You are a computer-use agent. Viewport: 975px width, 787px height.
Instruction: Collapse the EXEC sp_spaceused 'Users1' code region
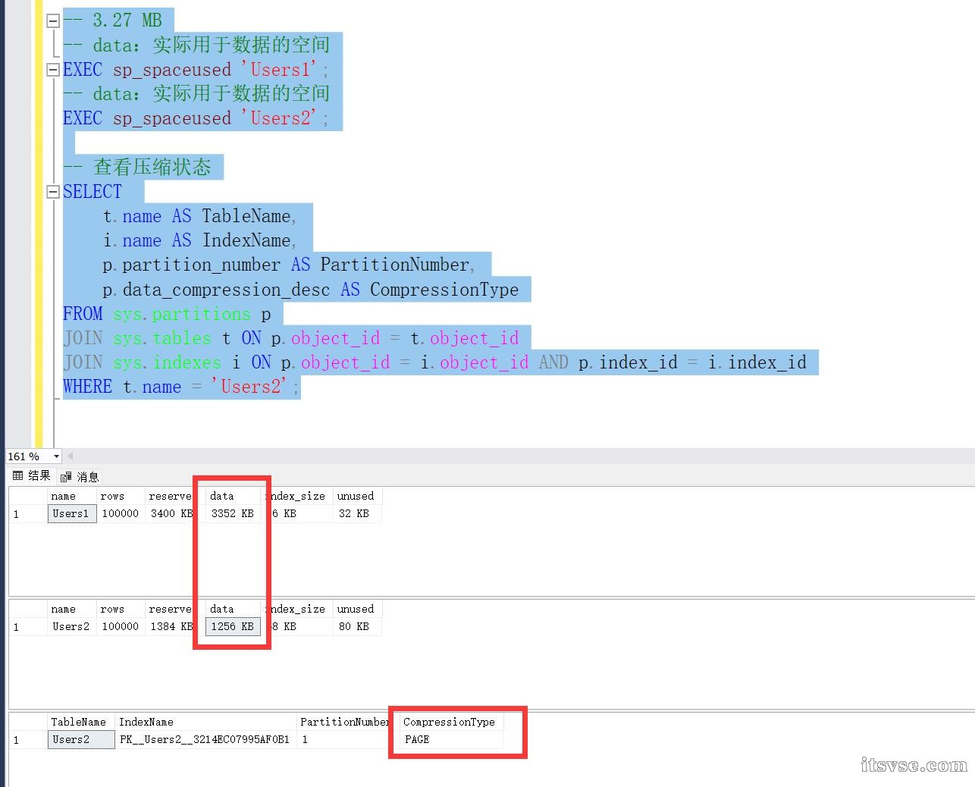coord(53,70)
